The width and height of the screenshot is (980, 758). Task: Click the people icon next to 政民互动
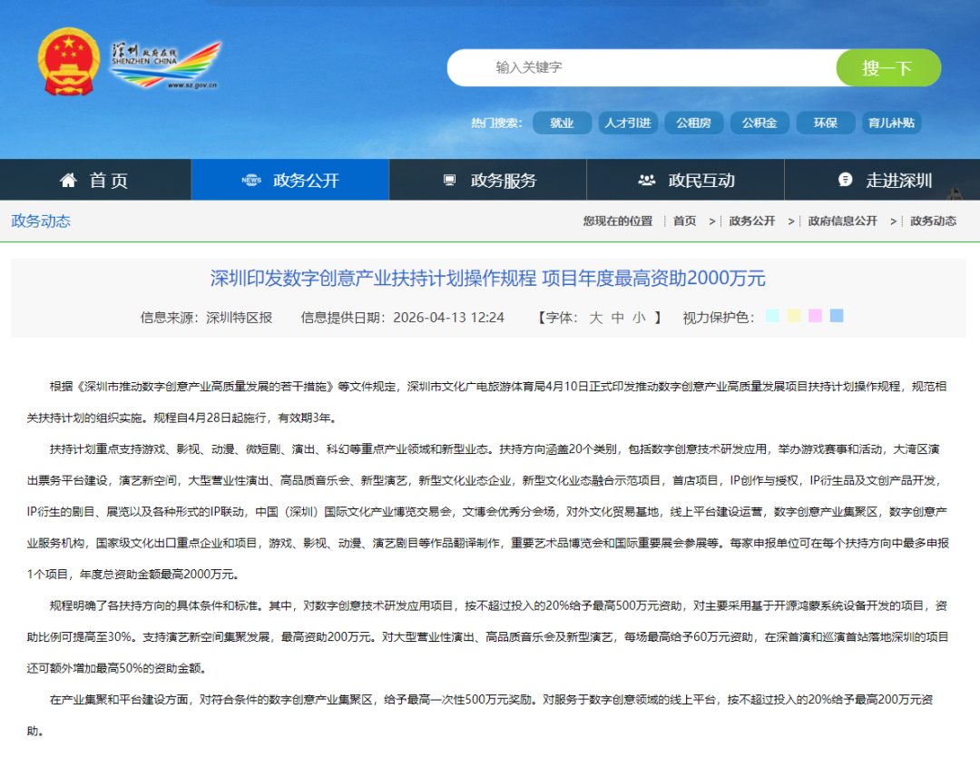pos(645,180)
